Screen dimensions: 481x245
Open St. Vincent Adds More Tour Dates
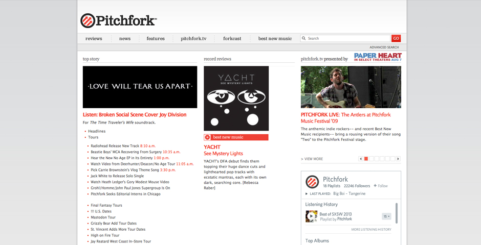118,229
